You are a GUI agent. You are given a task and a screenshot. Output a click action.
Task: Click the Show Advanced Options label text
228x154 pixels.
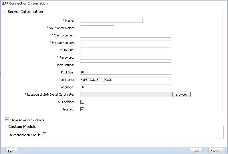coord(27,120)
